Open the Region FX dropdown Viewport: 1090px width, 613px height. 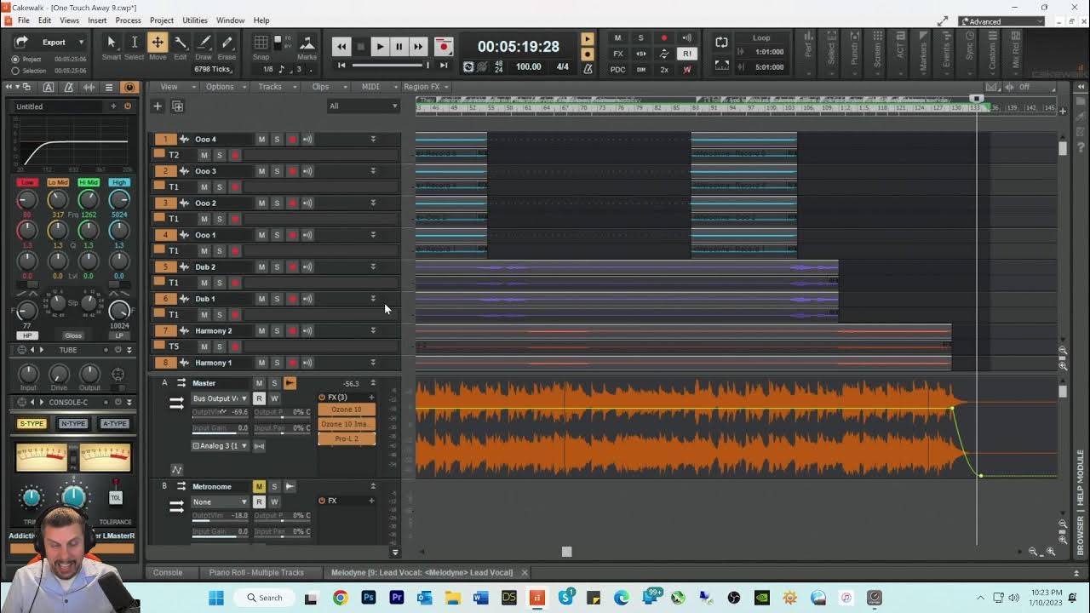pos(427,87)
